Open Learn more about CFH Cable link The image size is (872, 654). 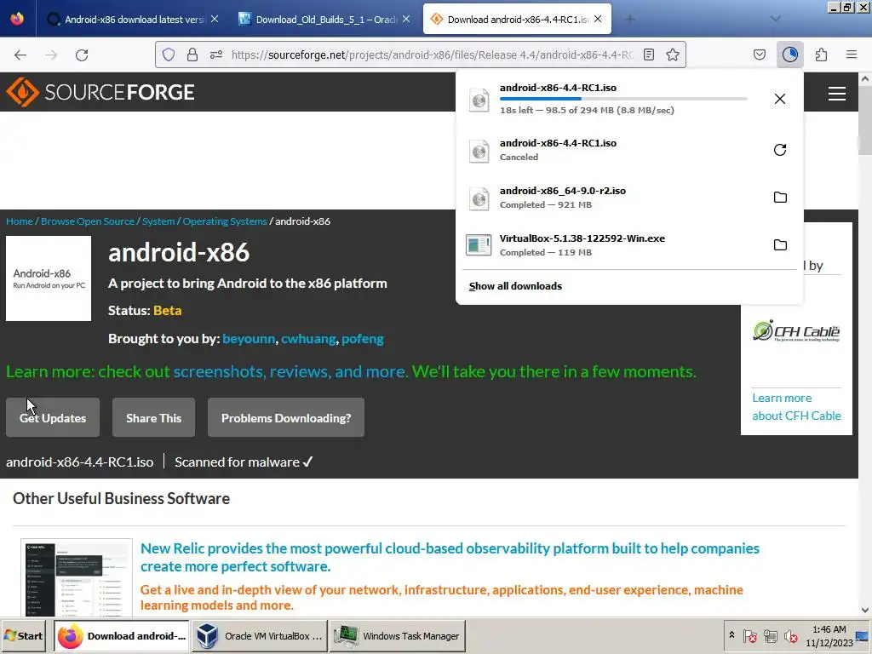[796, 406]
